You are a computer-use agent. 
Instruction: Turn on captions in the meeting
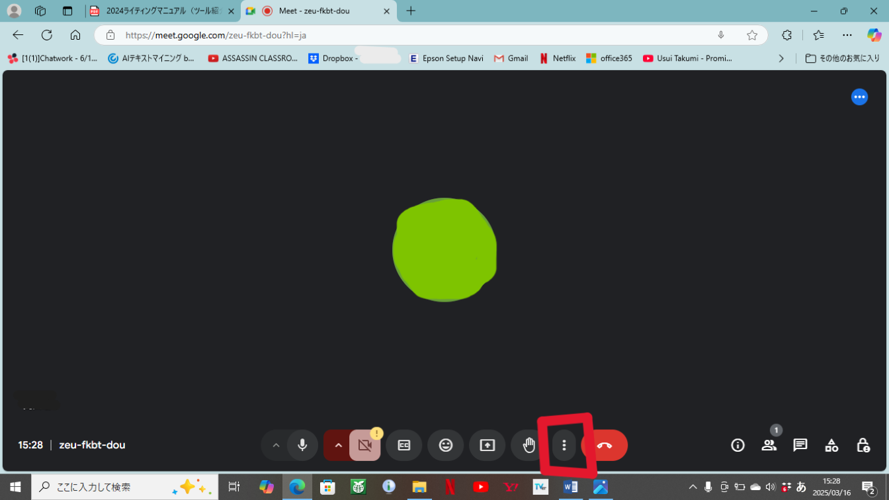click(403, 445)
